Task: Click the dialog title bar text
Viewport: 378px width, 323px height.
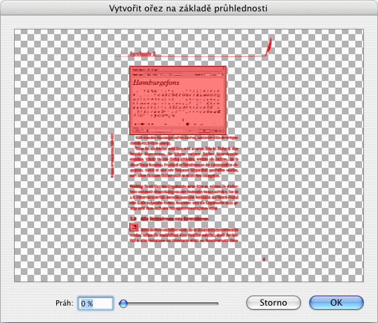Action: point(188,8)
